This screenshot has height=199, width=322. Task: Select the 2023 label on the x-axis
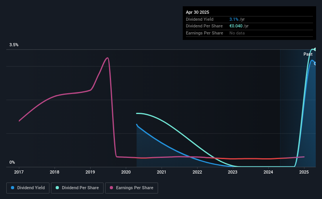233,172
